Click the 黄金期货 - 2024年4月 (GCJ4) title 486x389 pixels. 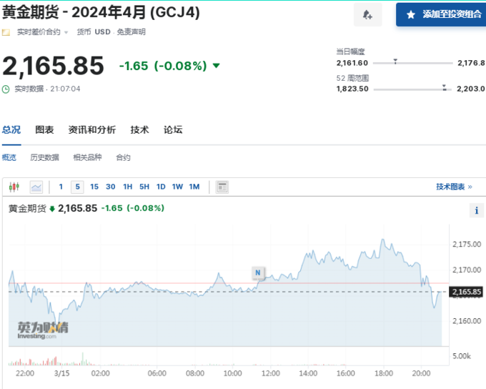101,13
